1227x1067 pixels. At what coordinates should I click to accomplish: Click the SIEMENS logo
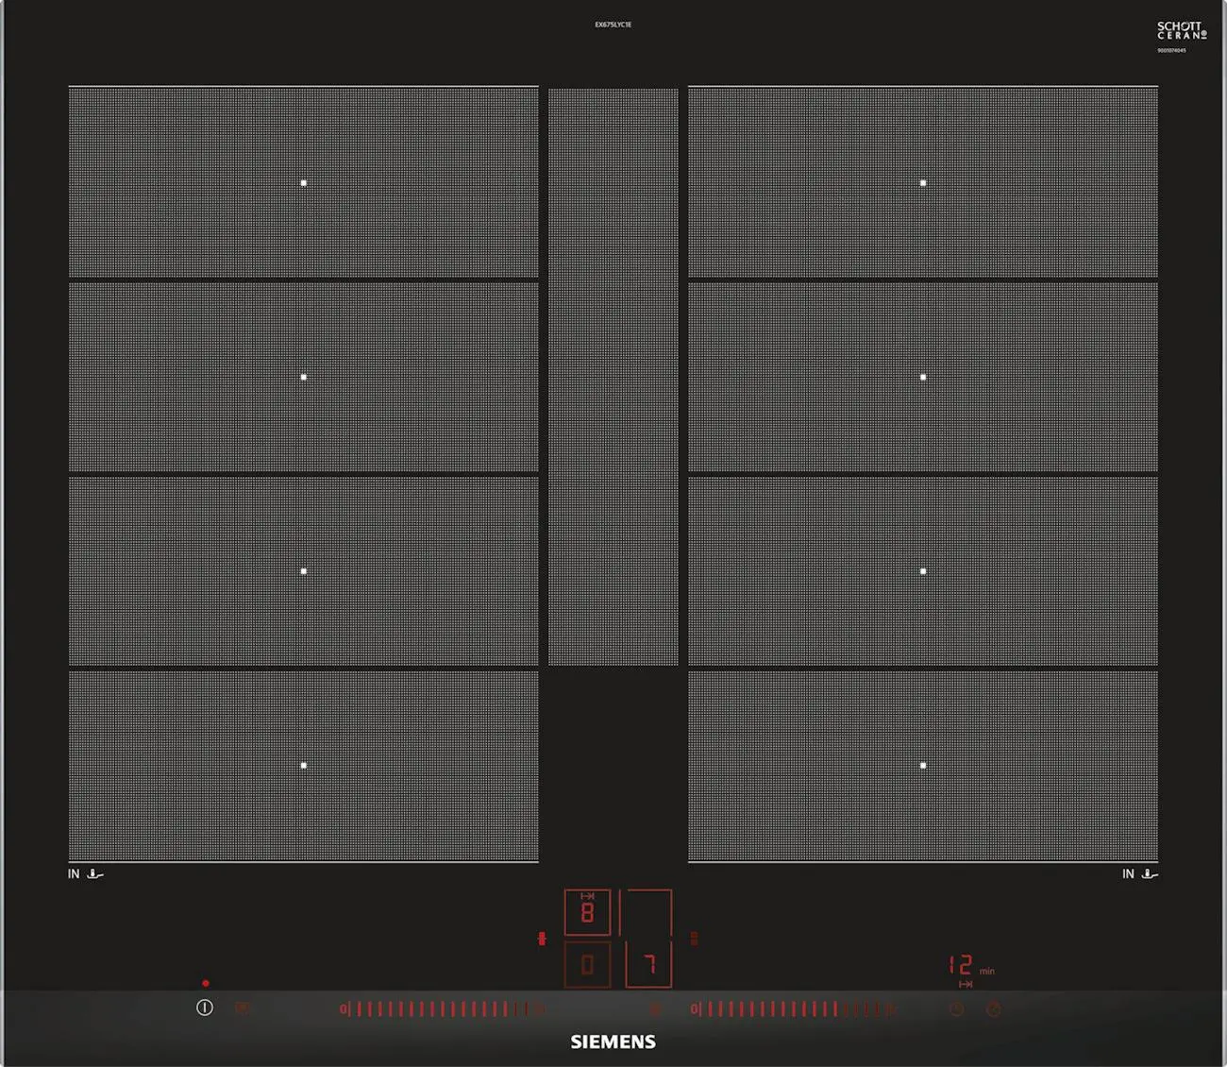click(x=613, y=1042)
